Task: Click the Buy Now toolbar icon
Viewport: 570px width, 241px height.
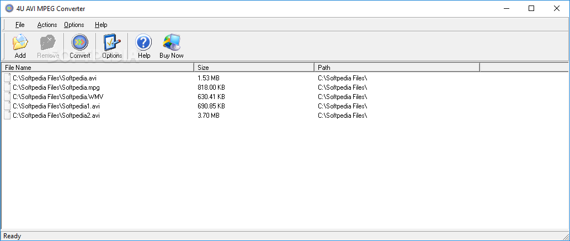Action: point(172,42)
